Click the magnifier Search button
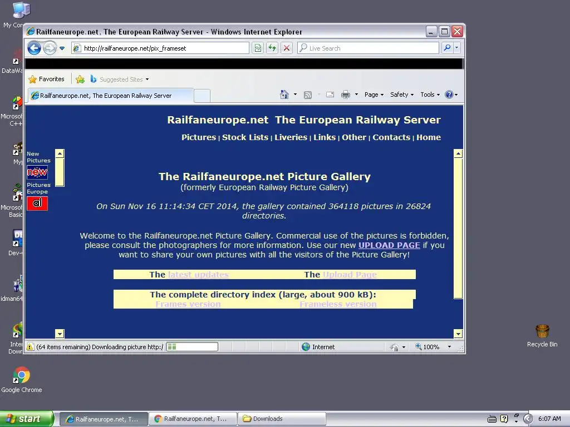570x427 pixels. click(x=447, y=48)
